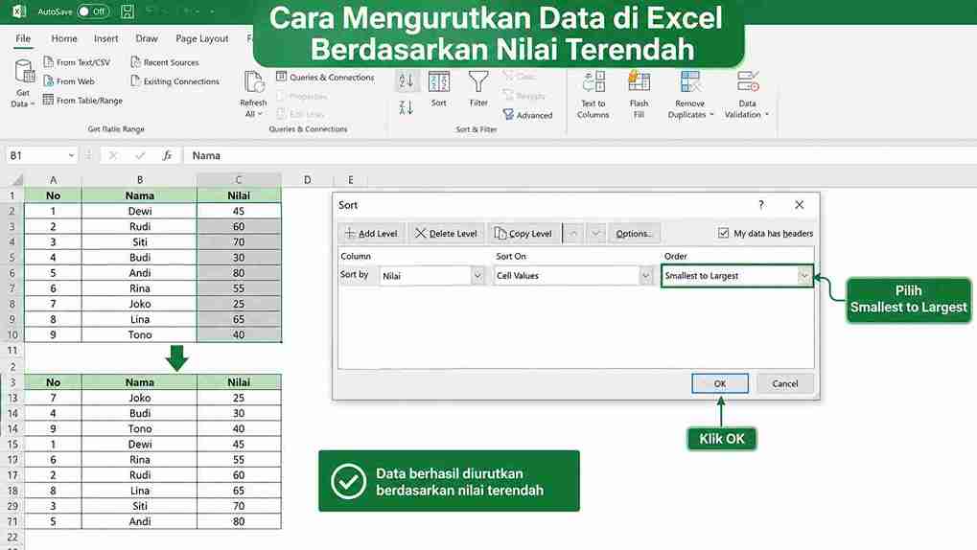Select column B header
This screenshot has width=977, height=550.
[x=140, y=179]
